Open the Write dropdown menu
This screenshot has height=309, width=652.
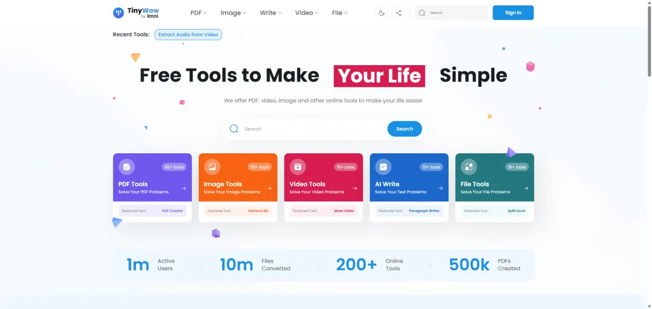tap(270, 13)
